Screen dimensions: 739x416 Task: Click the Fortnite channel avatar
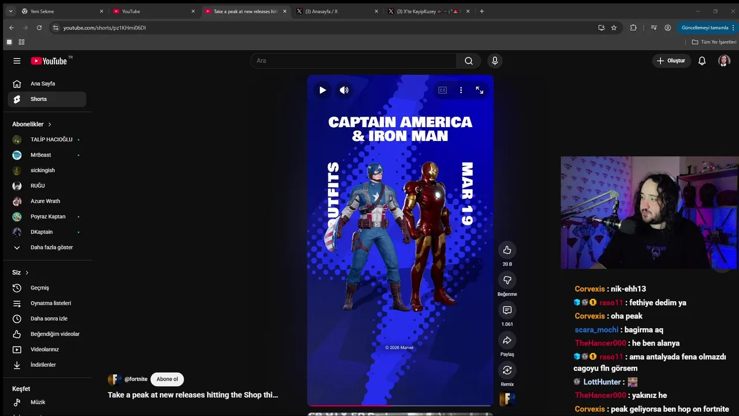pyautogui.click(x=115, y=379)
